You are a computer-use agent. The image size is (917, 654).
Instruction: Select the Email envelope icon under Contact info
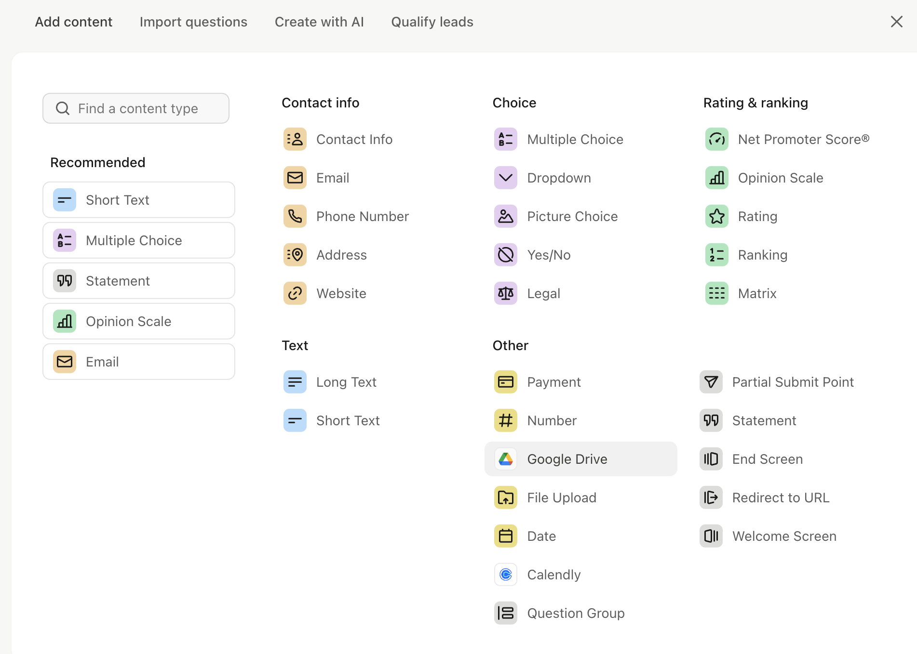click(x=295, y=178)
